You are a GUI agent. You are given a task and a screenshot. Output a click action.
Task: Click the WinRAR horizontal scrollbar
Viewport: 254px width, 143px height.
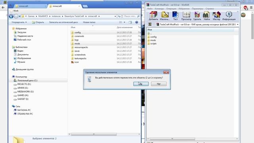tap(172, 139)
